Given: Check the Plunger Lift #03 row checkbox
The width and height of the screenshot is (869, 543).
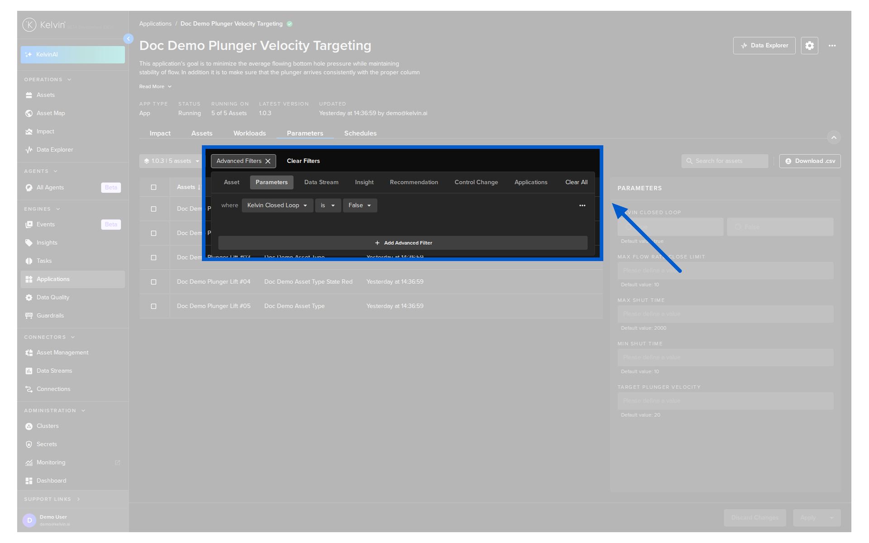Looking at the screenshot, I should point(153,258).
